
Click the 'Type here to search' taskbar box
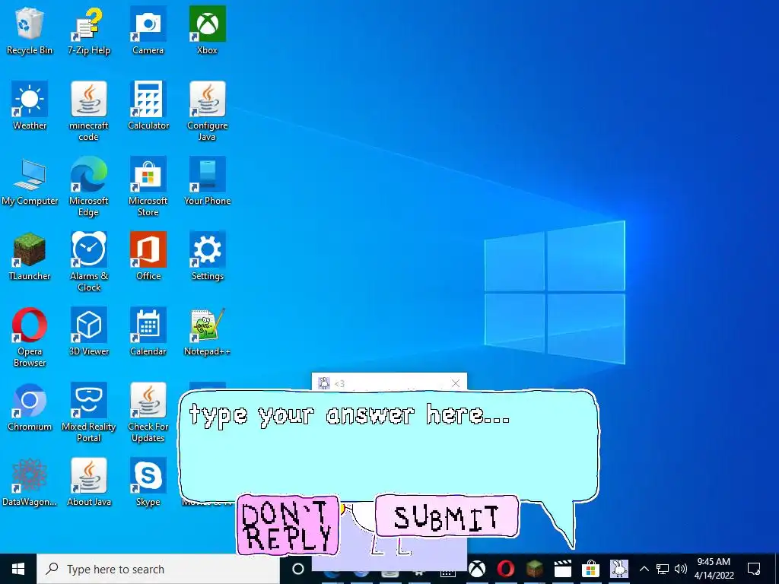point(158,569)
